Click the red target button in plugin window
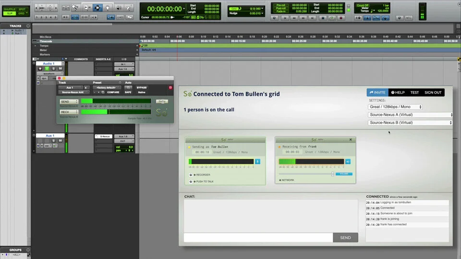This screenshot has height=259, width=461. pyautogui.click(x=170, y=87)
